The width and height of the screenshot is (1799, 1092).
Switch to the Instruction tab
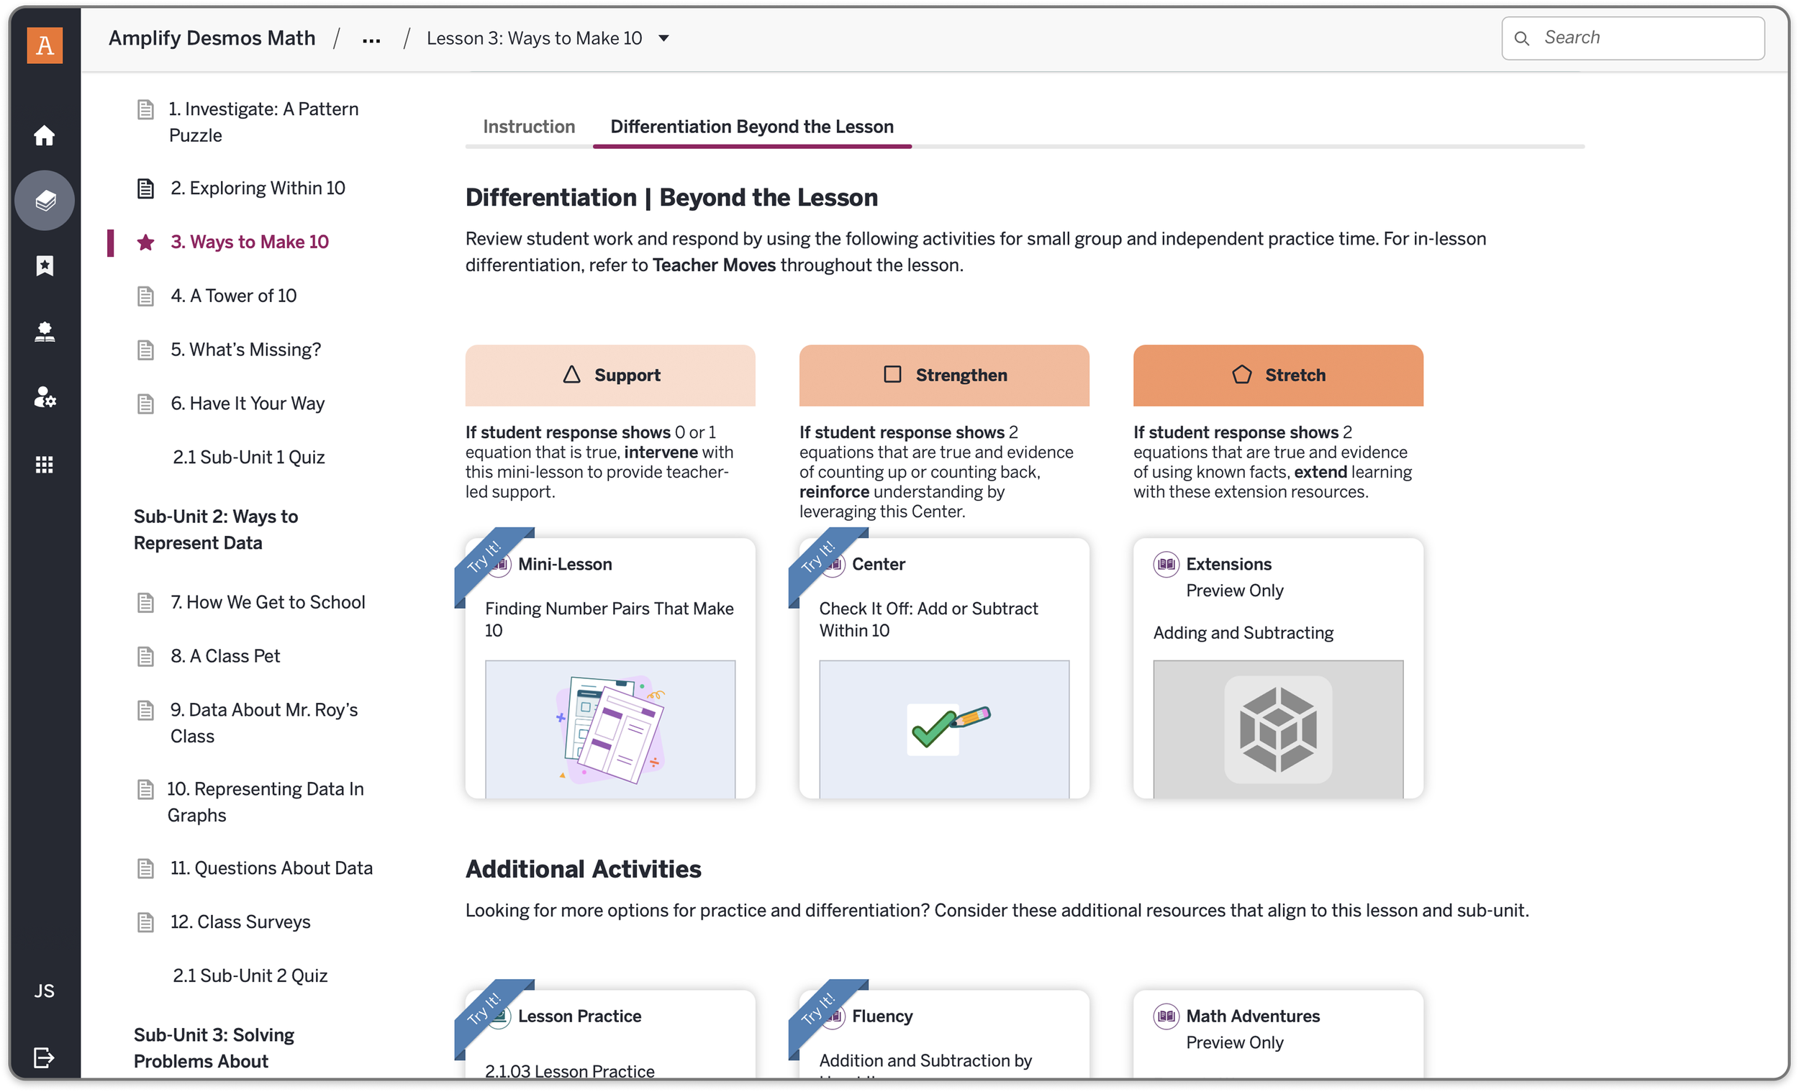[529, 127]
